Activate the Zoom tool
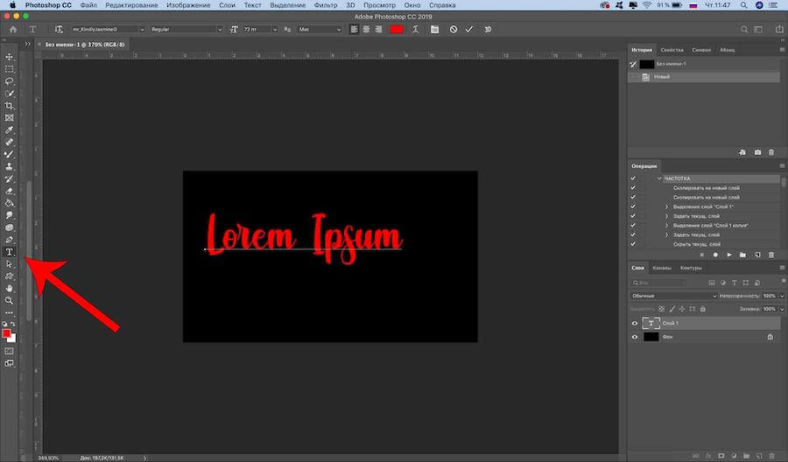788x462 pixels. point(10,300)
